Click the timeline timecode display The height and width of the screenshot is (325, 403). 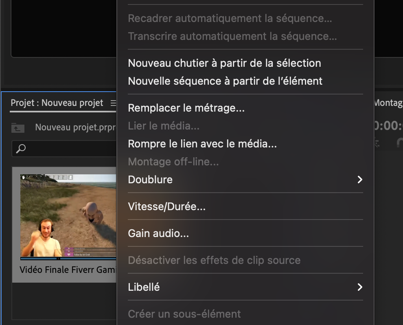point(388,126)
